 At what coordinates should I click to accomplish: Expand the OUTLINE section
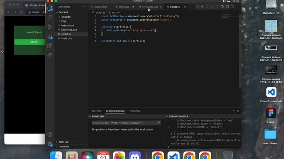(63, 142)
